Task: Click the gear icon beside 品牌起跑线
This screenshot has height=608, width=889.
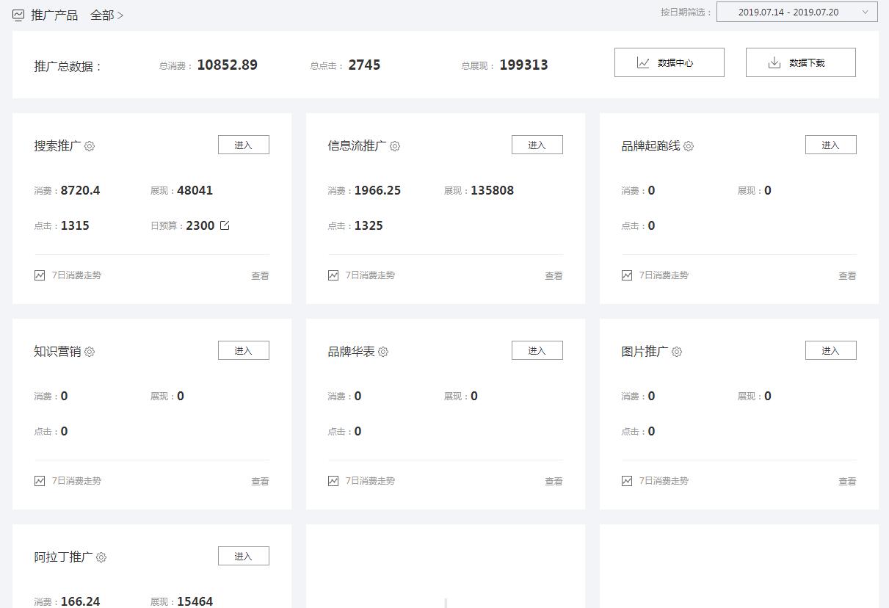Action: [689, 146]
